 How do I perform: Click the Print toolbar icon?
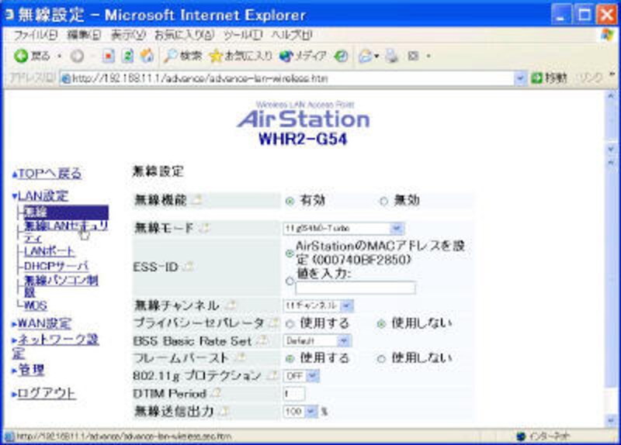[392, 56]
